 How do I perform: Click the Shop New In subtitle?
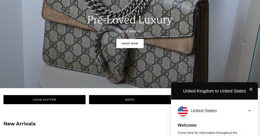pyautogui.click(x=130, y=31)
